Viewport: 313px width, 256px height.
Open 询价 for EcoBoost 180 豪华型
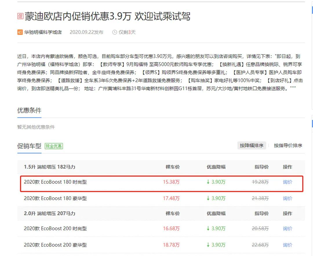[287, 199]
